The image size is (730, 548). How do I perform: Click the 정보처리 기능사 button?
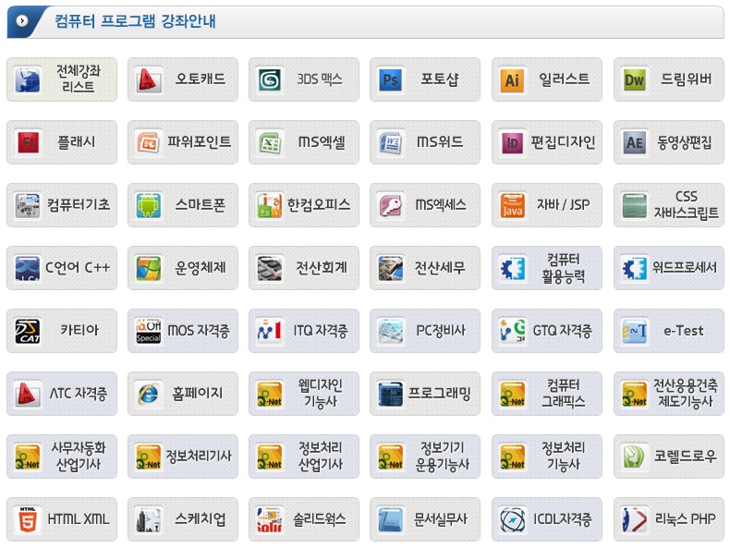click(x=547, y=457)
